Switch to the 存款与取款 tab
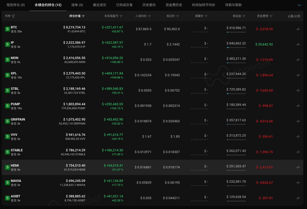The width and height of the screenshot is (307, 209). pos(233,5)
